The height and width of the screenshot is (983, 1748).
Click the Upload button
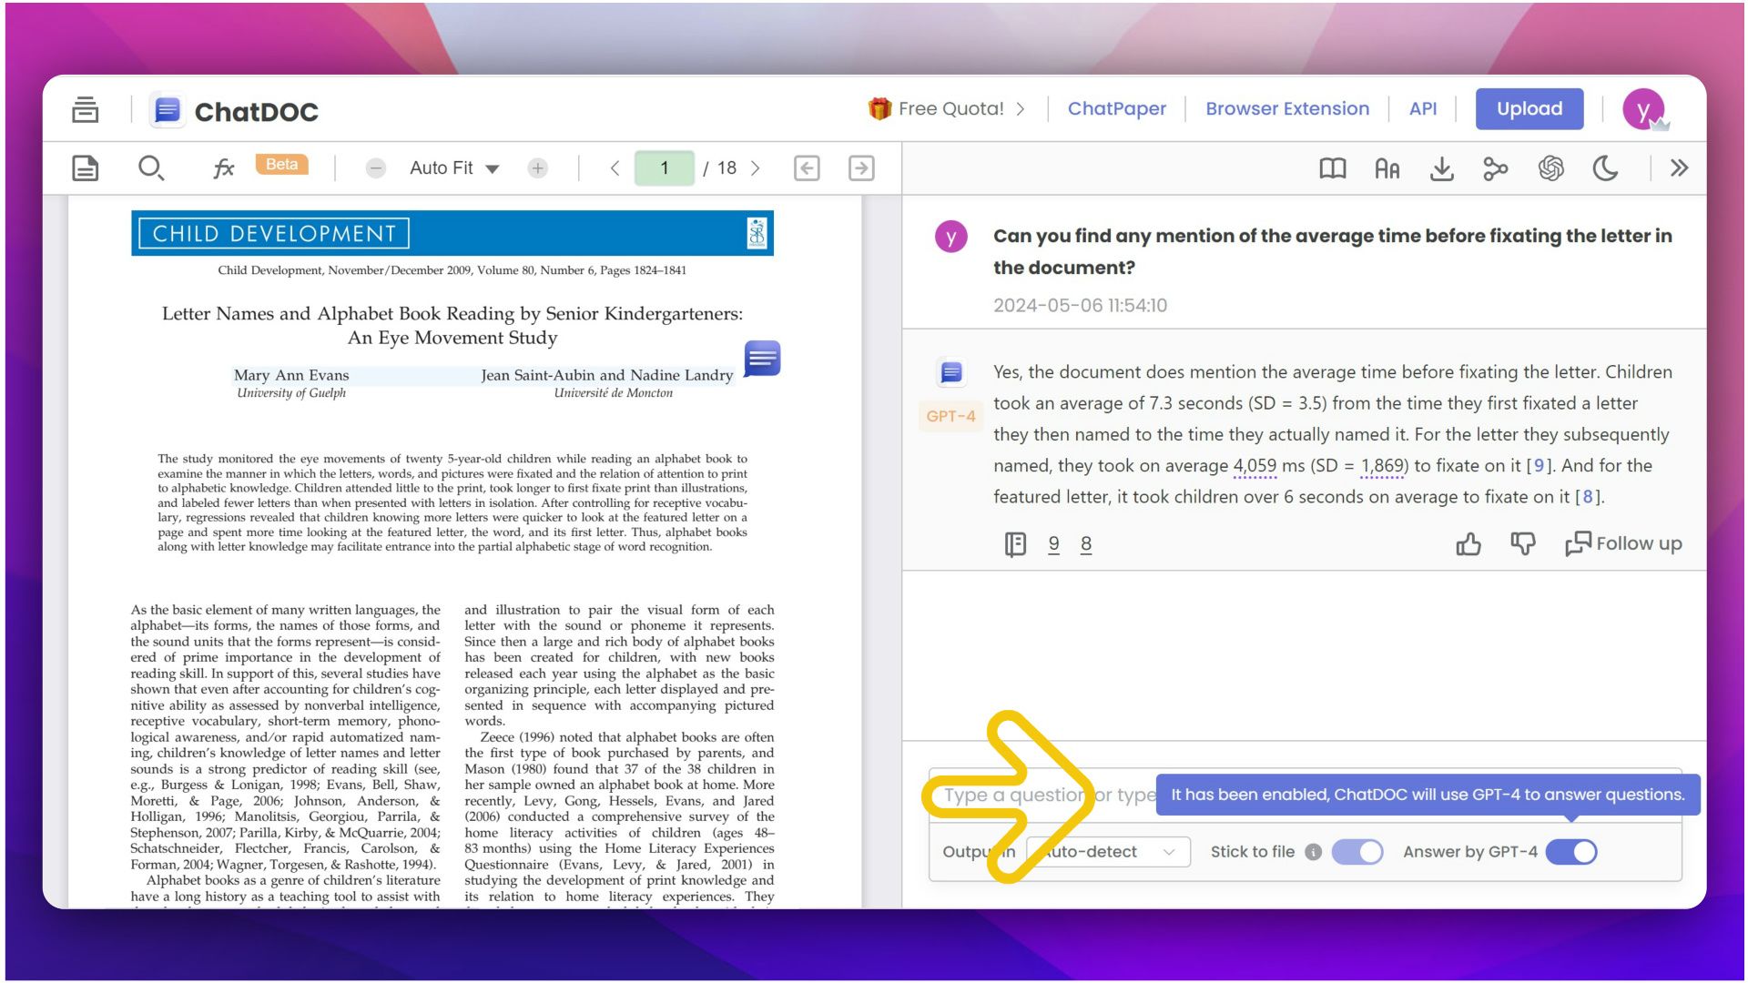(1529, 109)
